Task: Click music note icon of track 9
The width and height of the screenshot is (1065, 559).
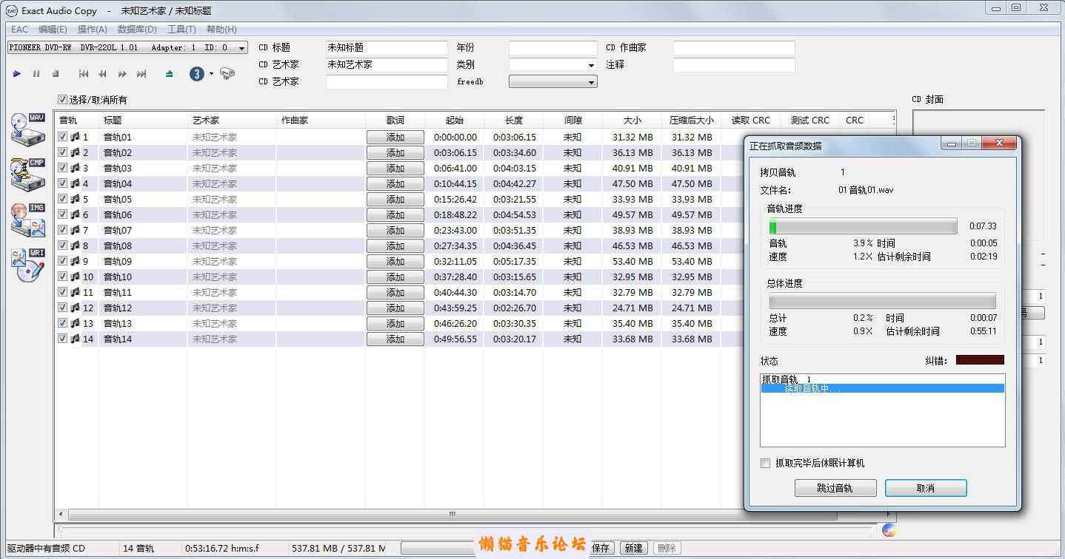Action: point(75,261)
